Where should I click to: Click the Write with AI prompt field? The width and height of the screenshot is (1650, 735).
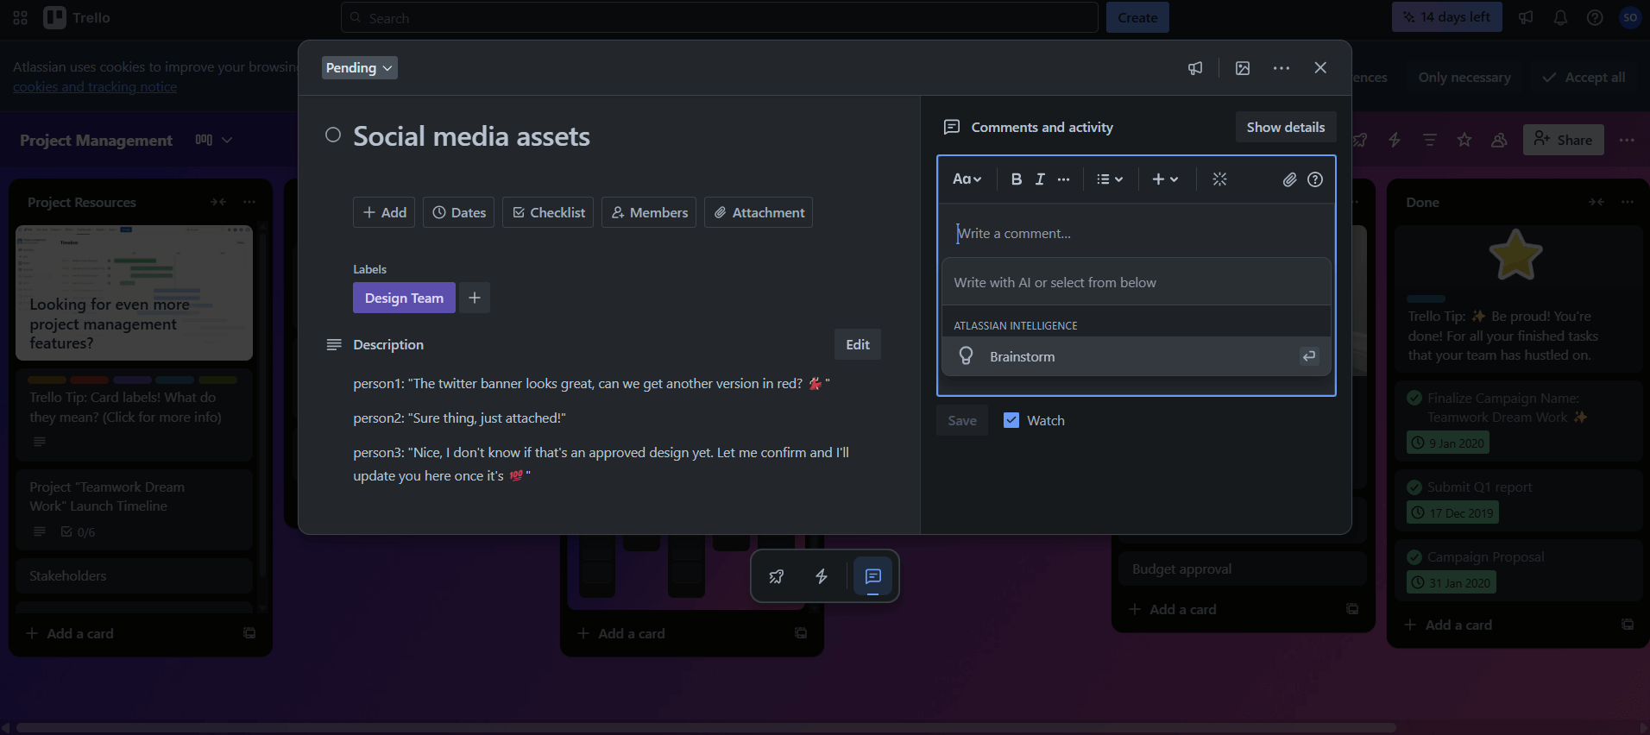click(1137, 282)
